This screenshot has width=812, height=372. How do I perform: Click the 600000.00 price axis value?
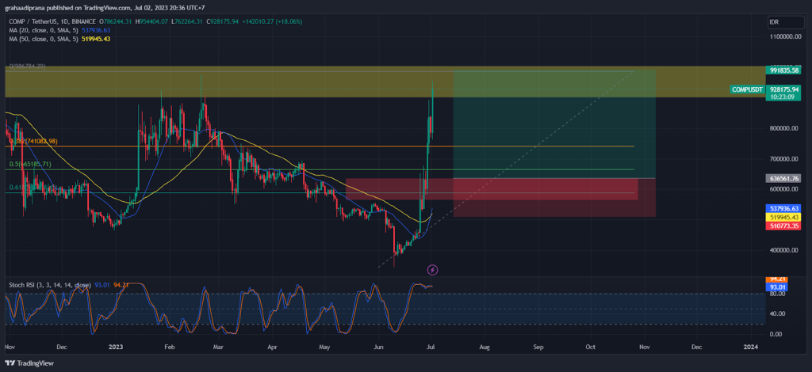(x=784, y=189)
